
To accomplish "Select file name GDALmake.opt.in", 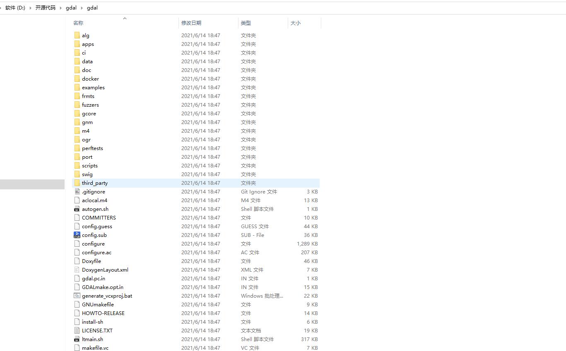I will coord(103,287).
